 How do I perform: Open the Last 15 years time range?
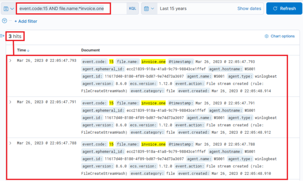pyautogui.click(x=173, y=9)
